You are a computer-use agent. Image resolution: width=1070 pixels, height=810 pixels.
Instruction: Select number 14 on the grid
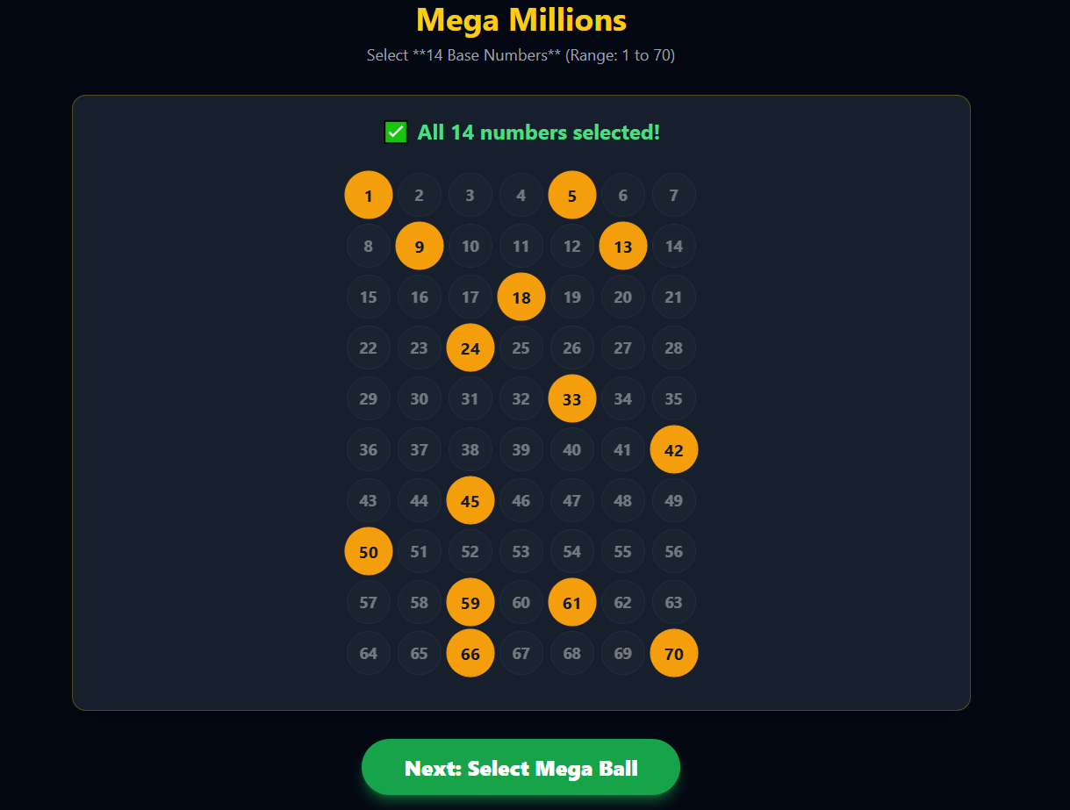point(673,246)
